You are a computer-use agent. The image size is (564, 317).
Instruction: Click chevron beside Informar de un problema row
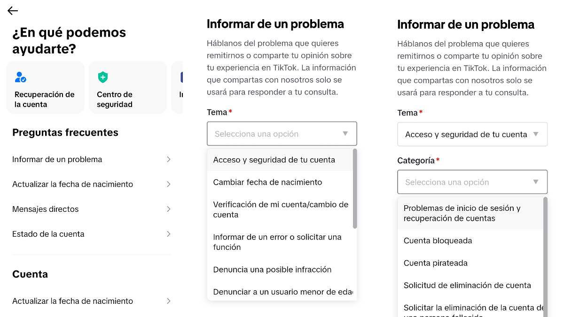click(168, 159)
